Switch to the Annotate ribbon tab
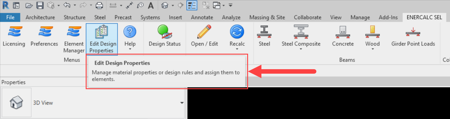 [202, 17]
